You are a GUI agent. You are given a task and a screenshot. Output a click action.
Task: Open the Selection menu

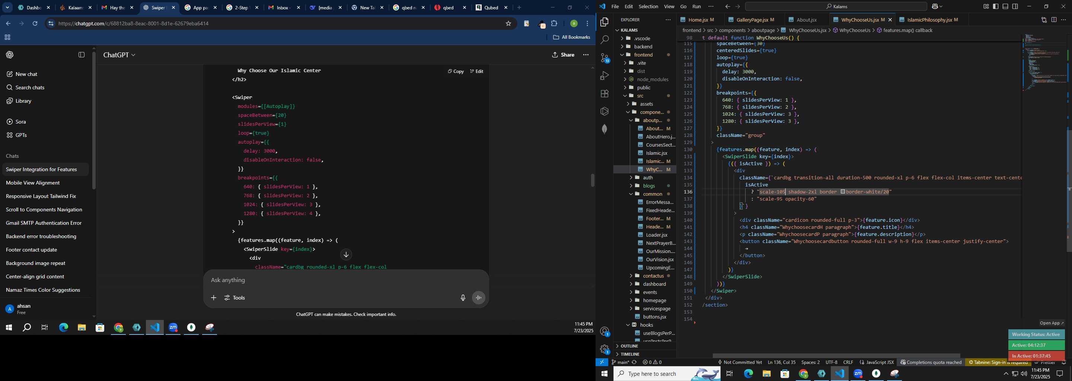(x=648, y=7)
